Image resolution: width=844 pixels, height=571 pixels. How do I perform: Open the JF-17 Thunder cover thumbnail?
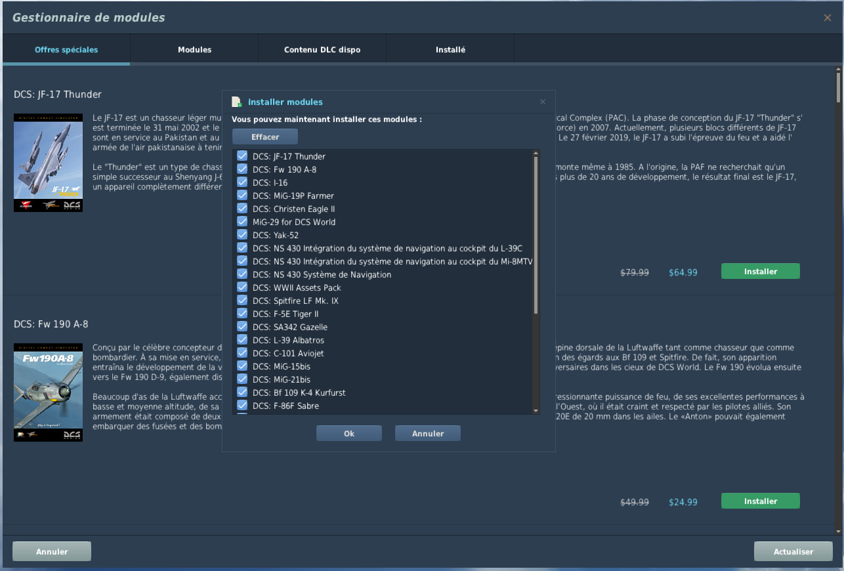point(48,163)
